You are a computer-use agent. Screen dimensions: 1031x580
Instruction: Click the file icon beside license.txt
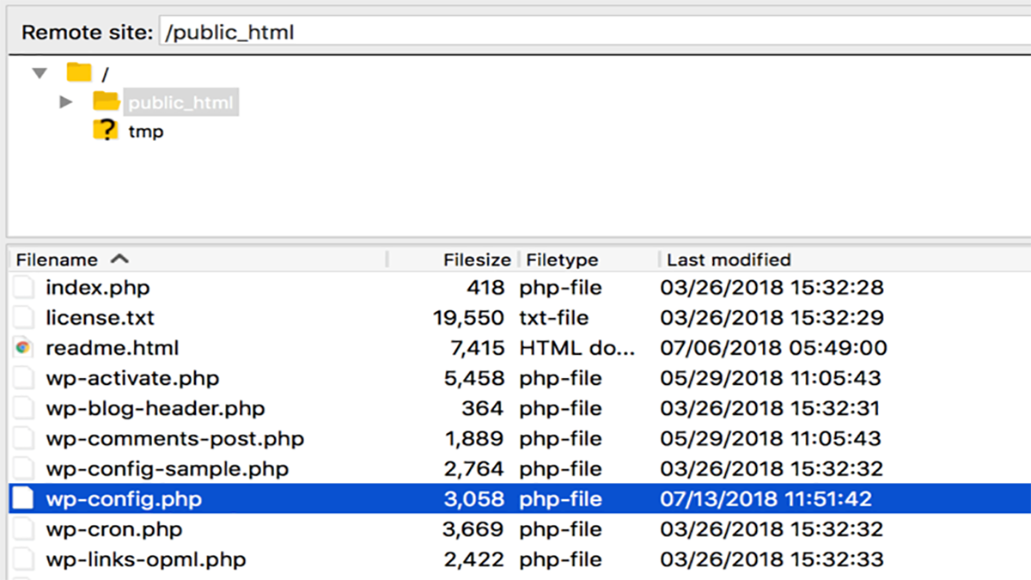[x=23, y=318]
